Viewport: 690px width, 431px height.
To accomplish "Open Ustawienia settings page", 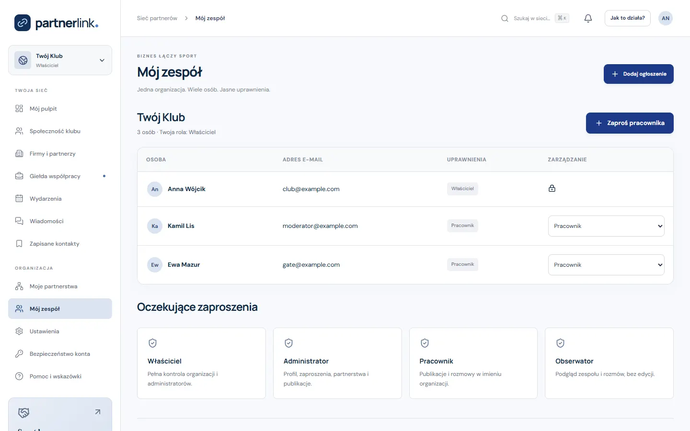I will pos(60,331).
